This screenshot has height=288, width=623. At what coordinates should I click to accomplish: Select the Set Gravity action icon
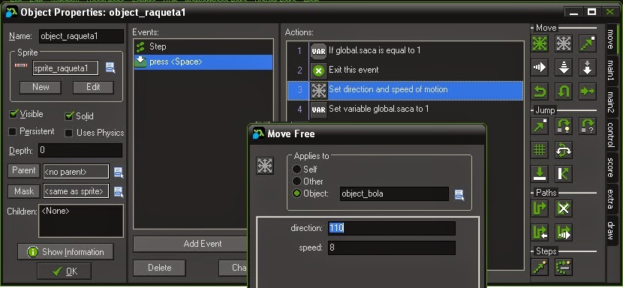click(x=587, y=67)
